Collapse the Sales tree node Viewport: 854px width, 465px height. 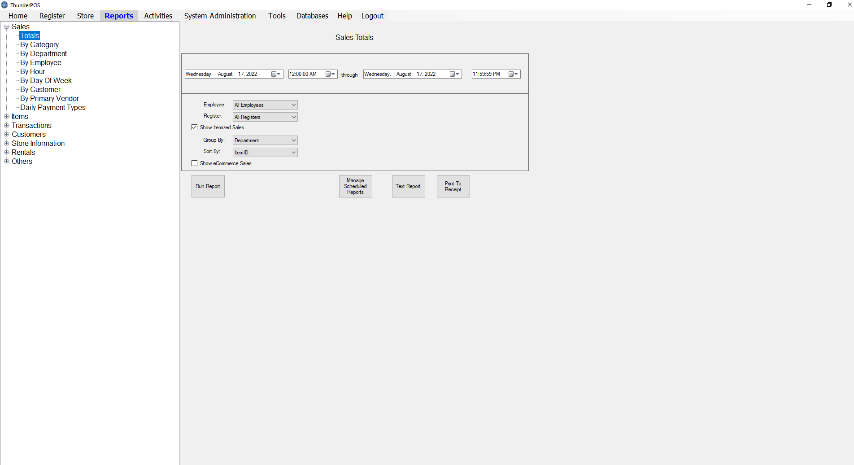coord(7,27)
